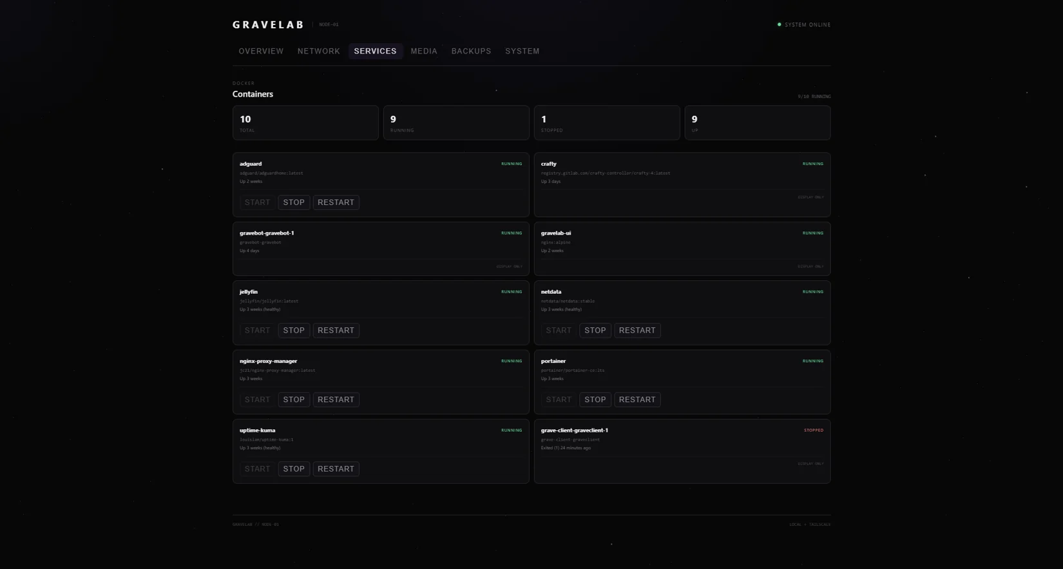1063x569 pixels.
Task: Click Start on the adguard card
Action: tap(258, 202)
